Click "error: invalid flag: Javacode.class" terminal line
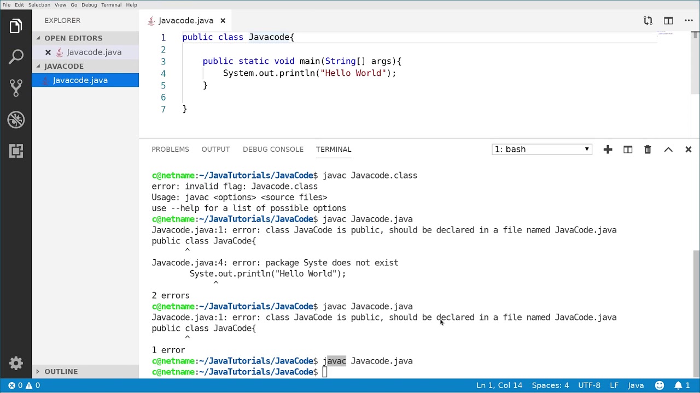Image resolution: width=700 pixels, height=393 pixels. (x=235, y=187)
